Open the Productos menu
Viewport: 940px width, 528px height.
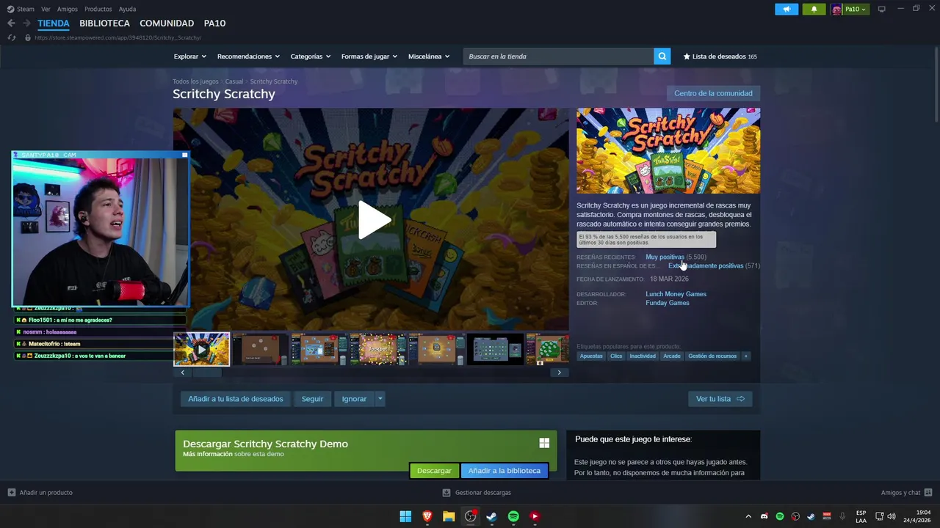tap(98, 9)
